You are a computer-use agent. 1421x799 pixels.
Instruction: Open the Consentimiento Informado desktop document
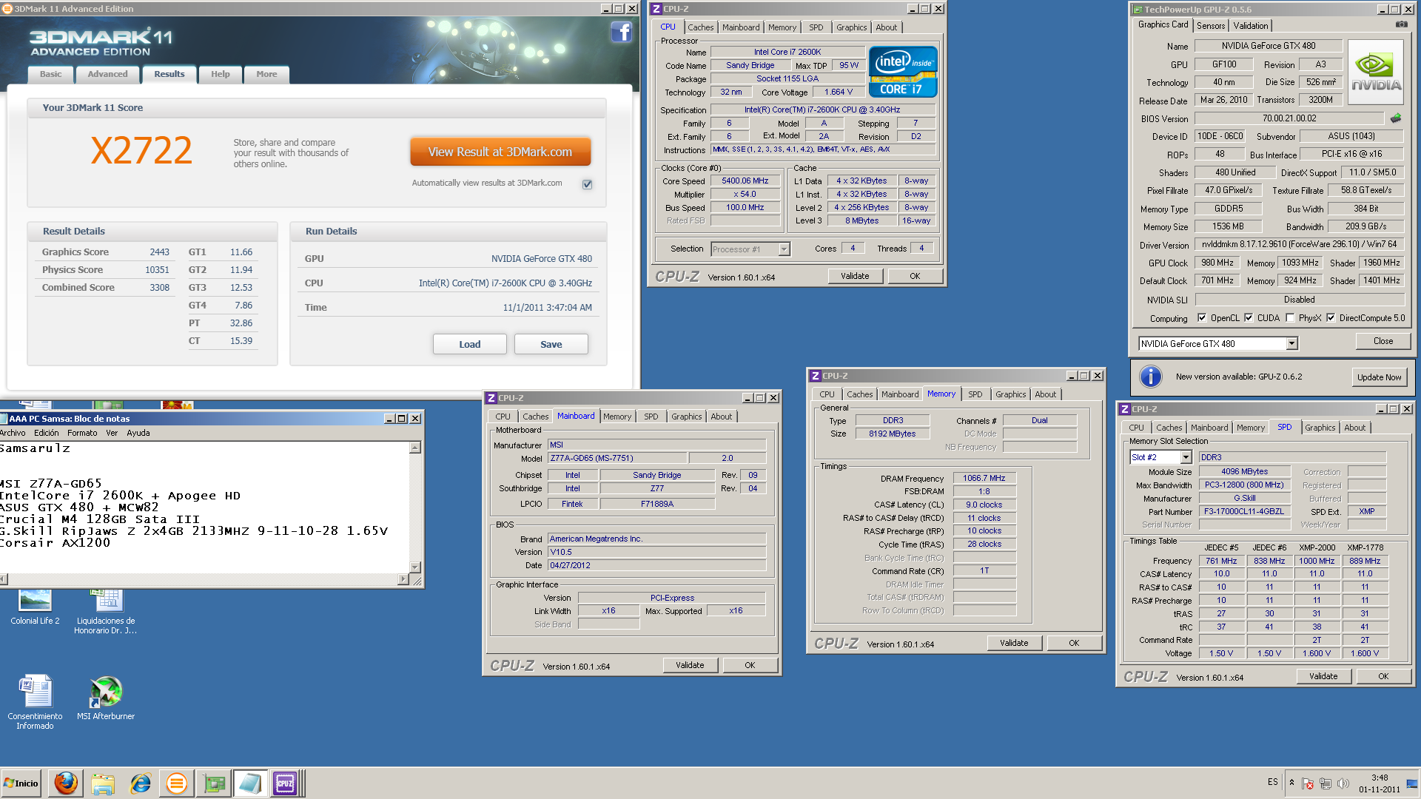[x=35, y=702]
